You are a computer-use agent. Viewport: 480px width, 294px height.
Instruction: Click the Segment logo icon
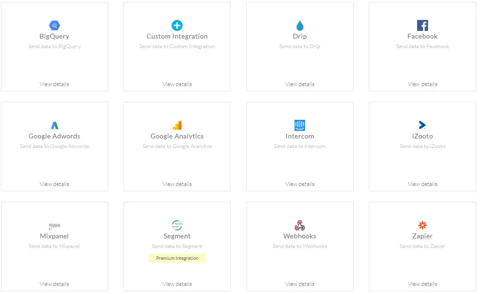click(x=177, y=225)
